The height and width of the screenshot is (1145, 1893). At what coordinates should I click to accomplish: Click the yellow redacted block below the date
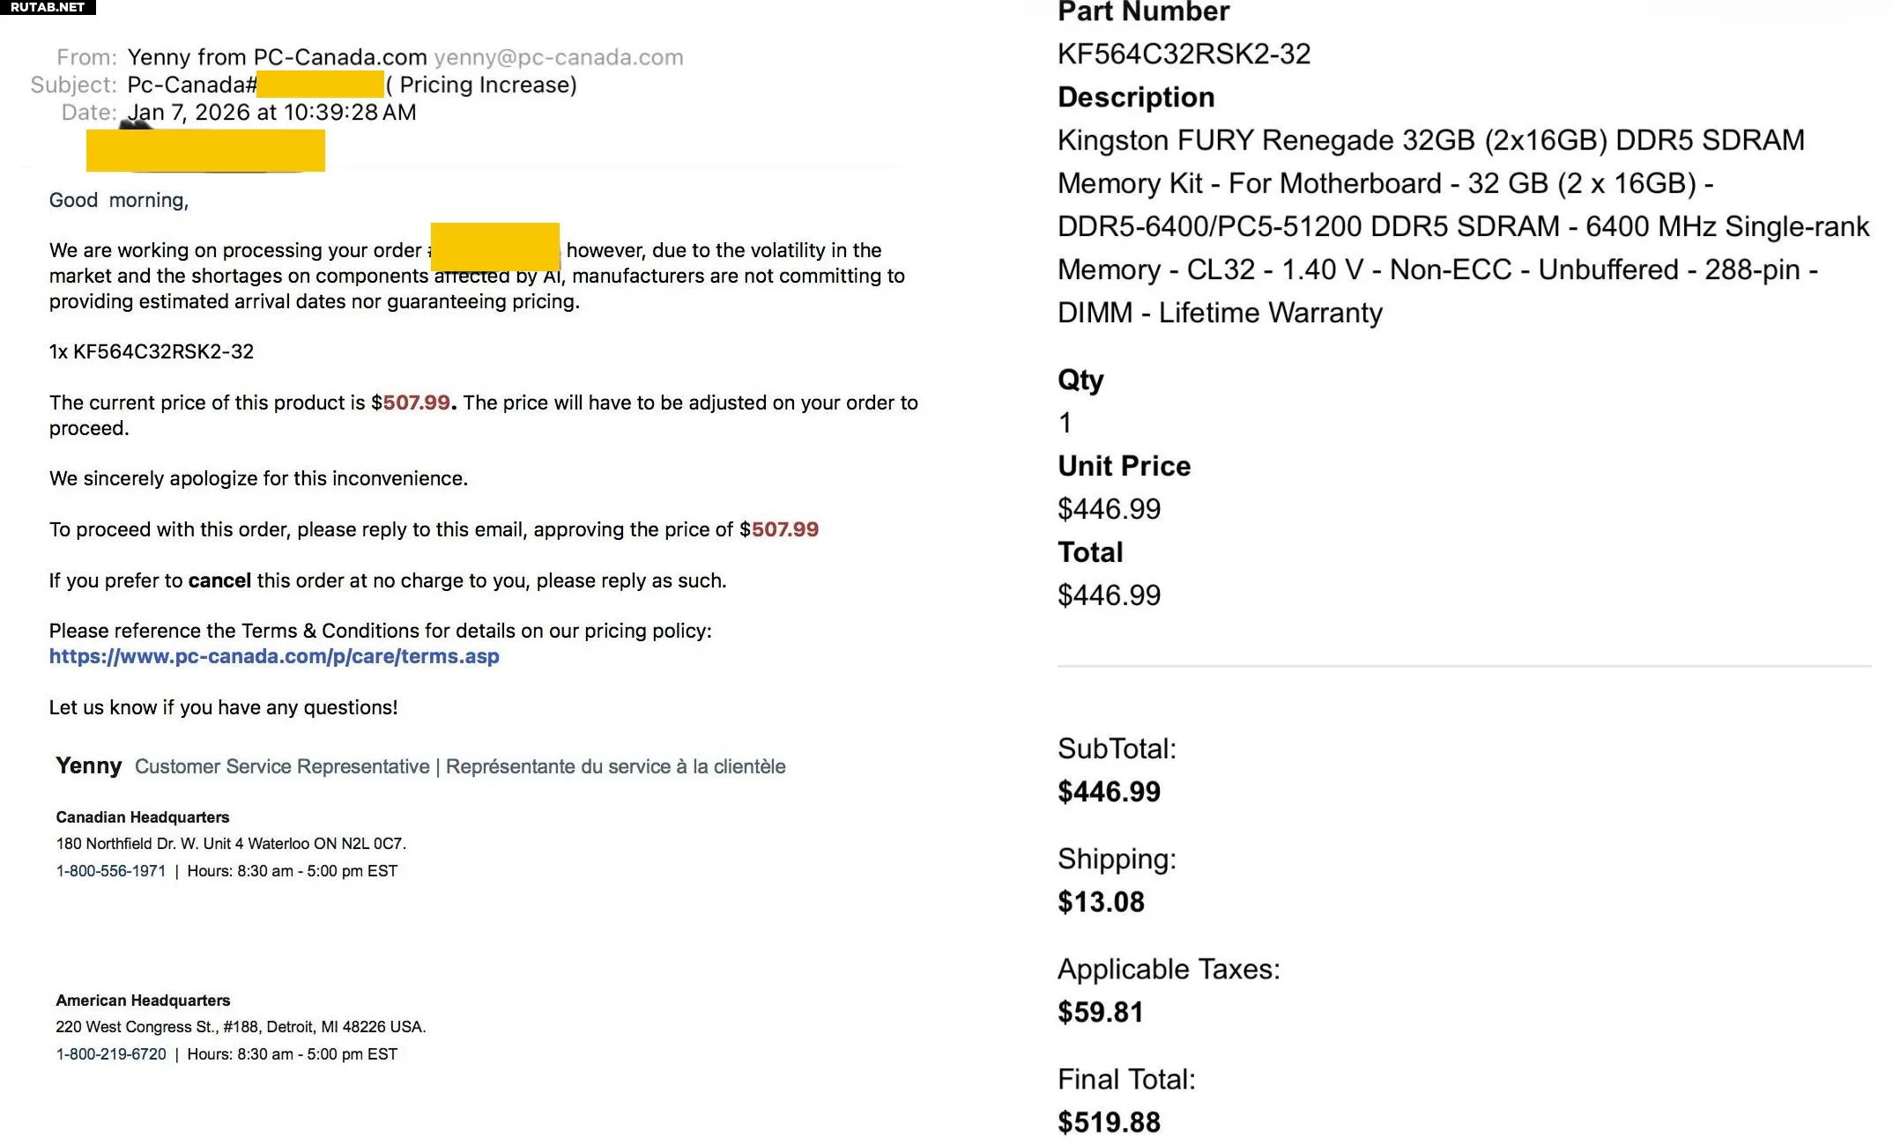(x=205, y=151)
